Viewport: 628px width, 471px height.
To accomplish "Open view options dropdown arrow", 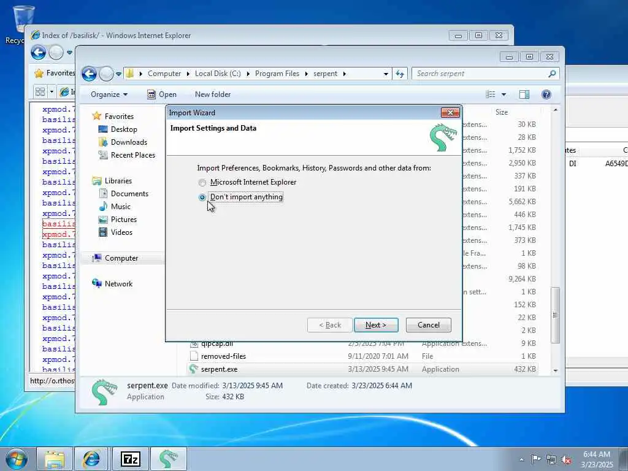I will [x=504, y=94].
